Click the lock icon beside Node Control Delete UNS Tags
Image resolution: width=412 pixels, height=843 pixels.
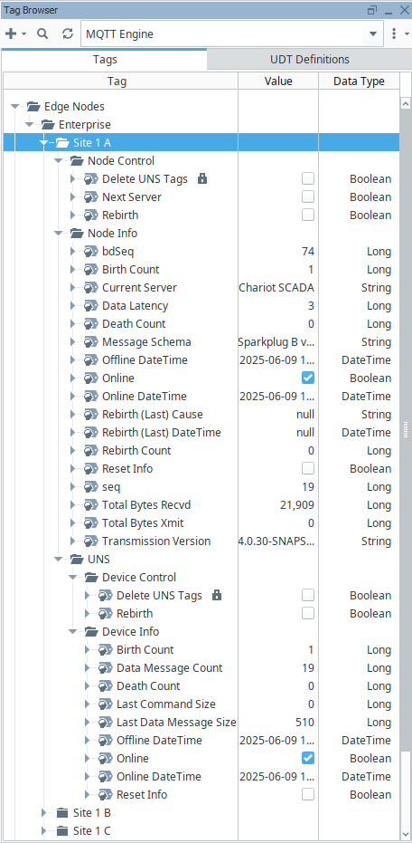(202, 178)
